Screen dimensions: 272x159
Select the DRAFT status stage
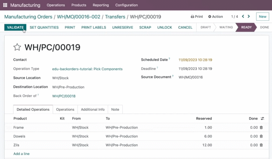tap(206, 27)
